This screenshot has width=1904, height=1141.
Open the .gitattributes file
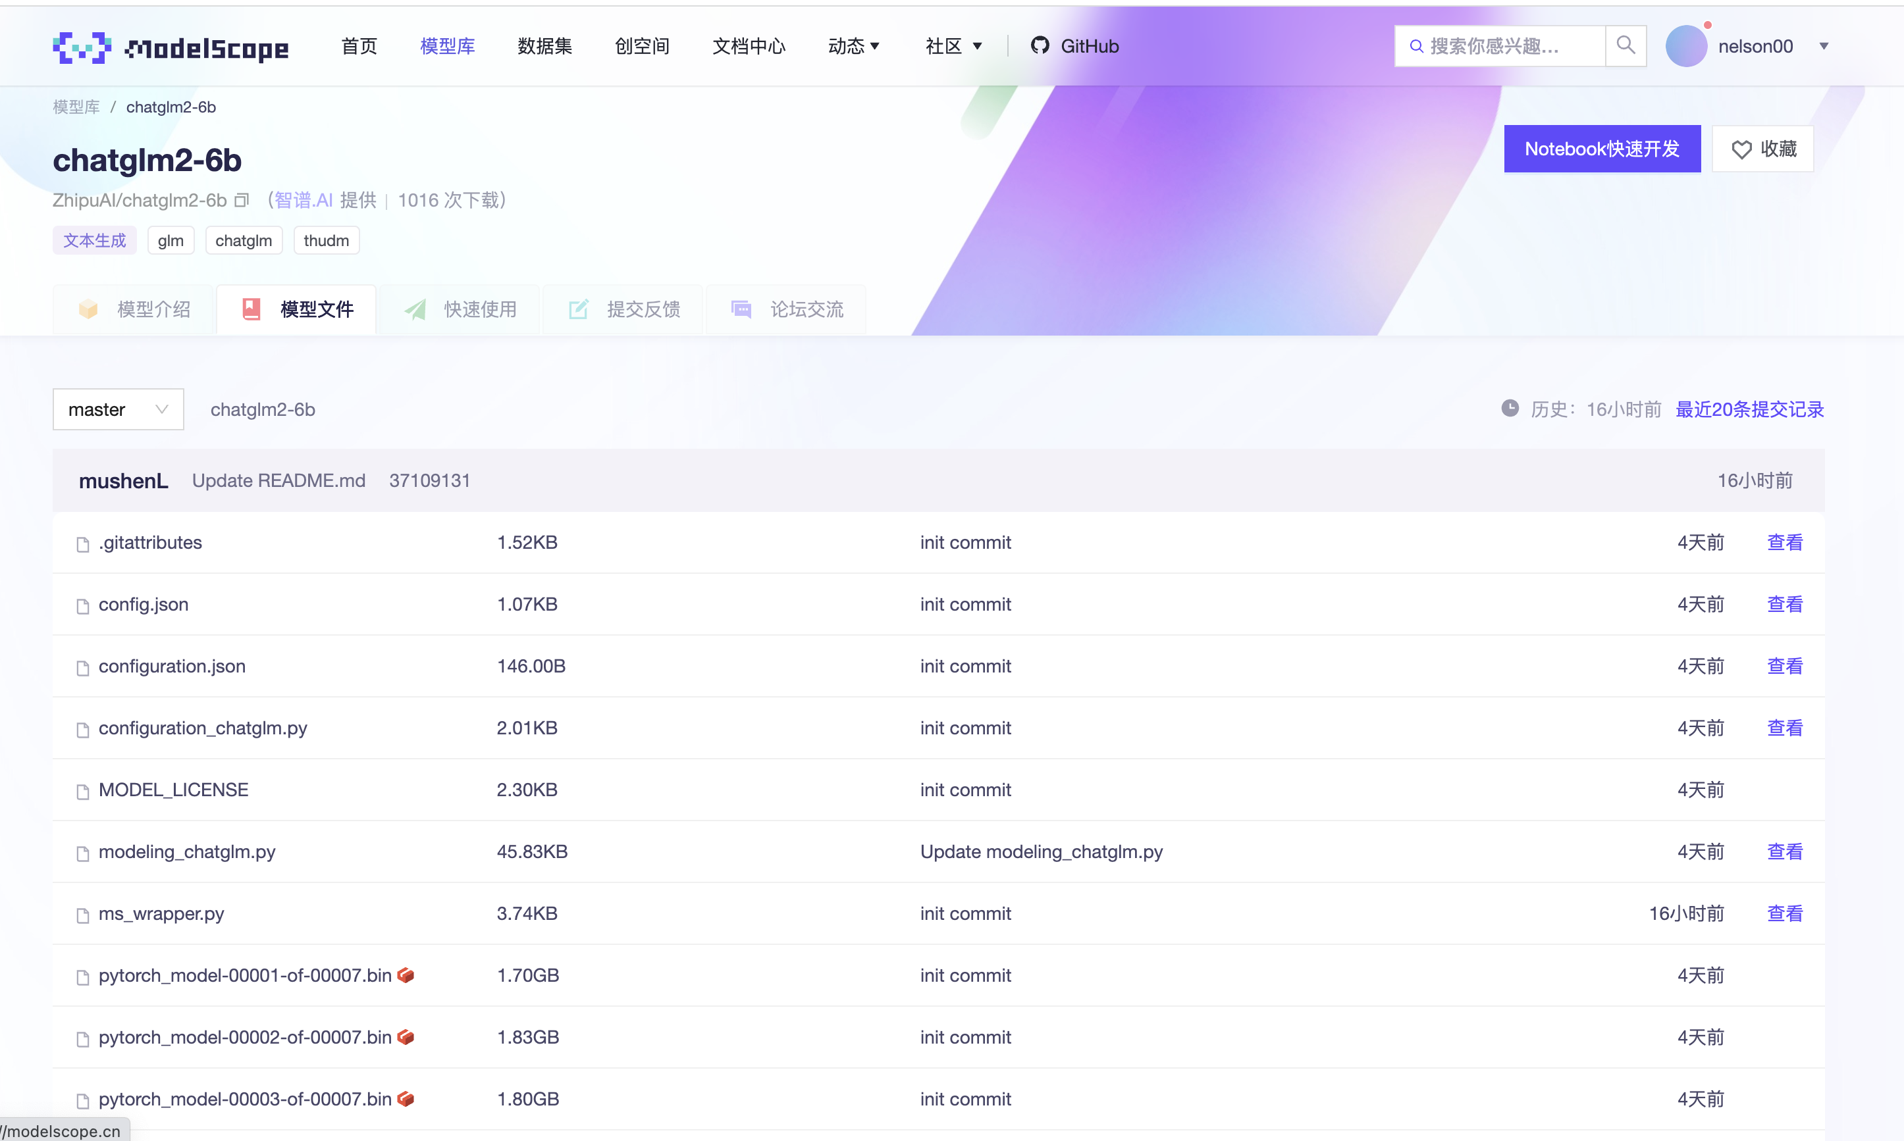pos(150,542)
